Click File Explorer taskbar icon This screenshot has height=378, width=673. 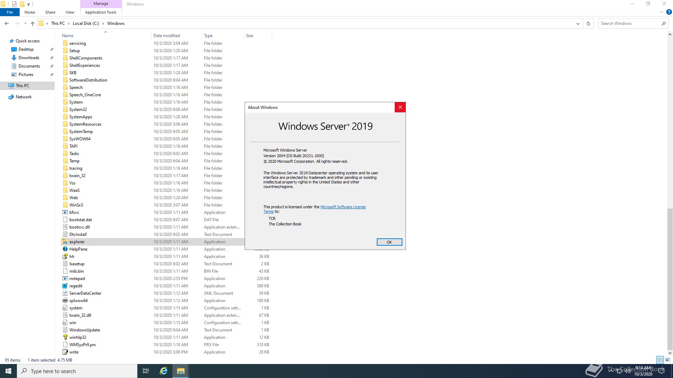click(181, 371)
